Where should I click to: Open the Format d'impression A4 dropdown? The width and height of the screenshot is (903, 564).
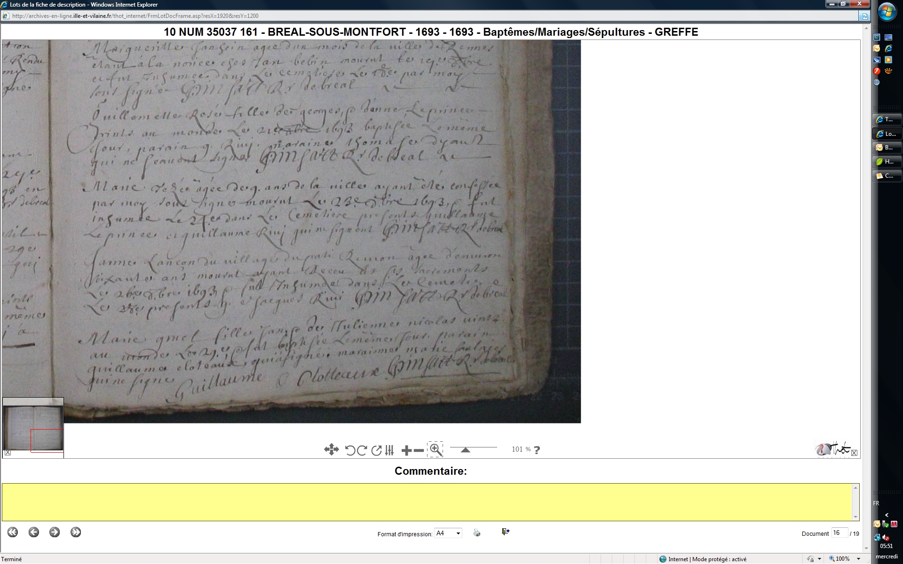(x=448, y=533)
